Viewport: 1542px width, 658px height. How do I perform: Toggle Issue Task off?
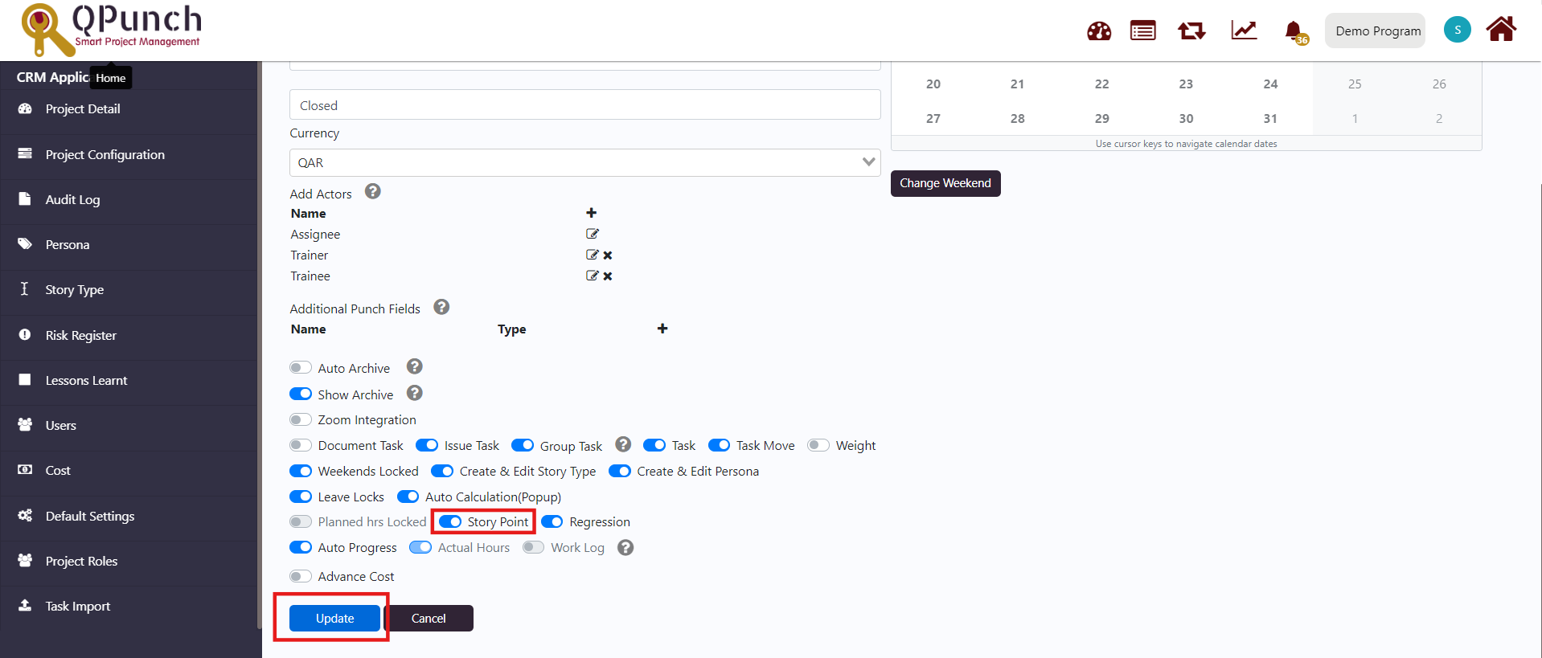tap(427, 445)
